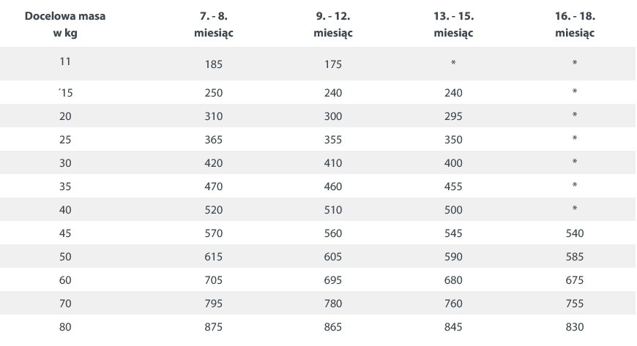Click the 755 cell in last column

pos(575,304)
